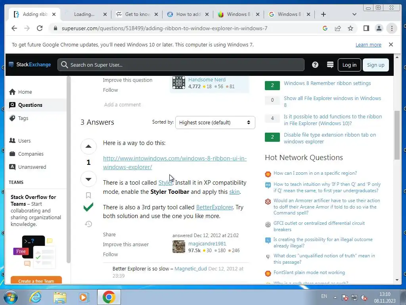Open the Chrome three-dot menu

391,28
